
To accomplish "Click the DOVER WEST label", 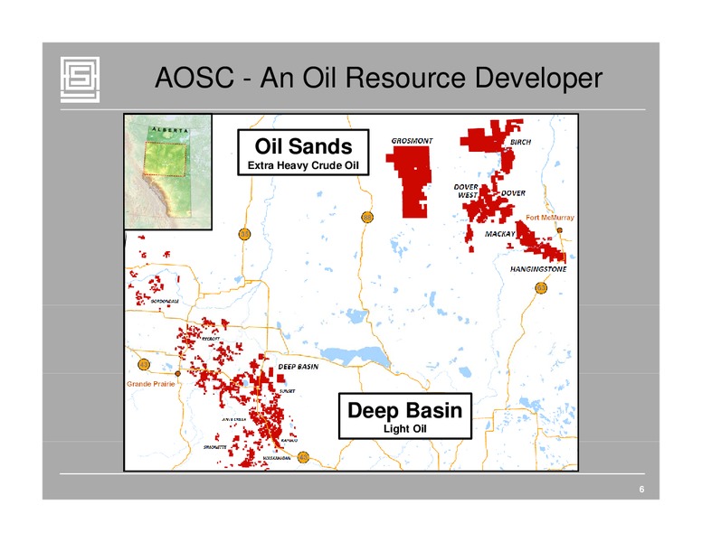I will [x=467, y=191].
